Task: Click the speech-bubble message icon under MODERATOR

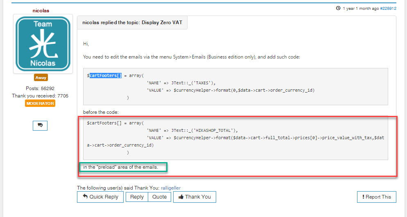Action: (x=40, y=125)
